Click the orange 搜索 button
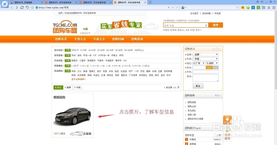The width and height of the screenshot is (277, 145). coord(216,25)
